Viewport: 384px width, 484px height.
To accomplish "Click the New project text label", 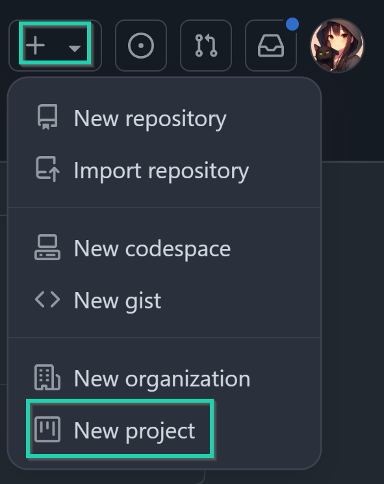I will [134, 431].
